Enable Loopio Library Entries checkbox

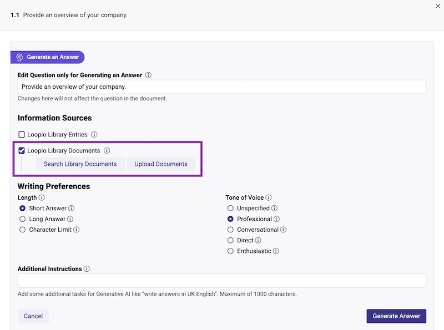[22, 134]
